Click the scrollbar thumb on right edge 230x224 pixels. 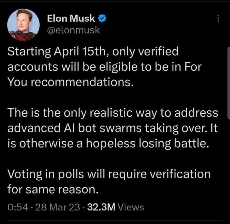(x=228, y=83)
